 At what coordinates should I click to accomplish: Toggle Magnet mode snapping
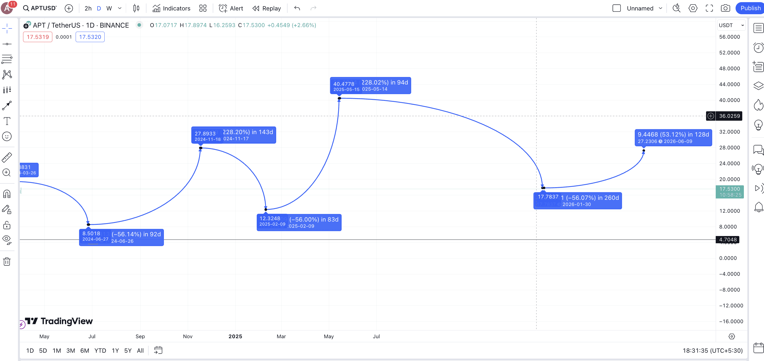(x=7, y=194)
